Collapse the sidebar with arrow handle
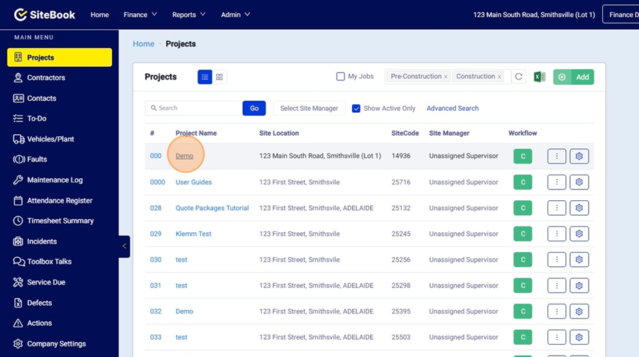639x357 pixels. pos(124,246)
